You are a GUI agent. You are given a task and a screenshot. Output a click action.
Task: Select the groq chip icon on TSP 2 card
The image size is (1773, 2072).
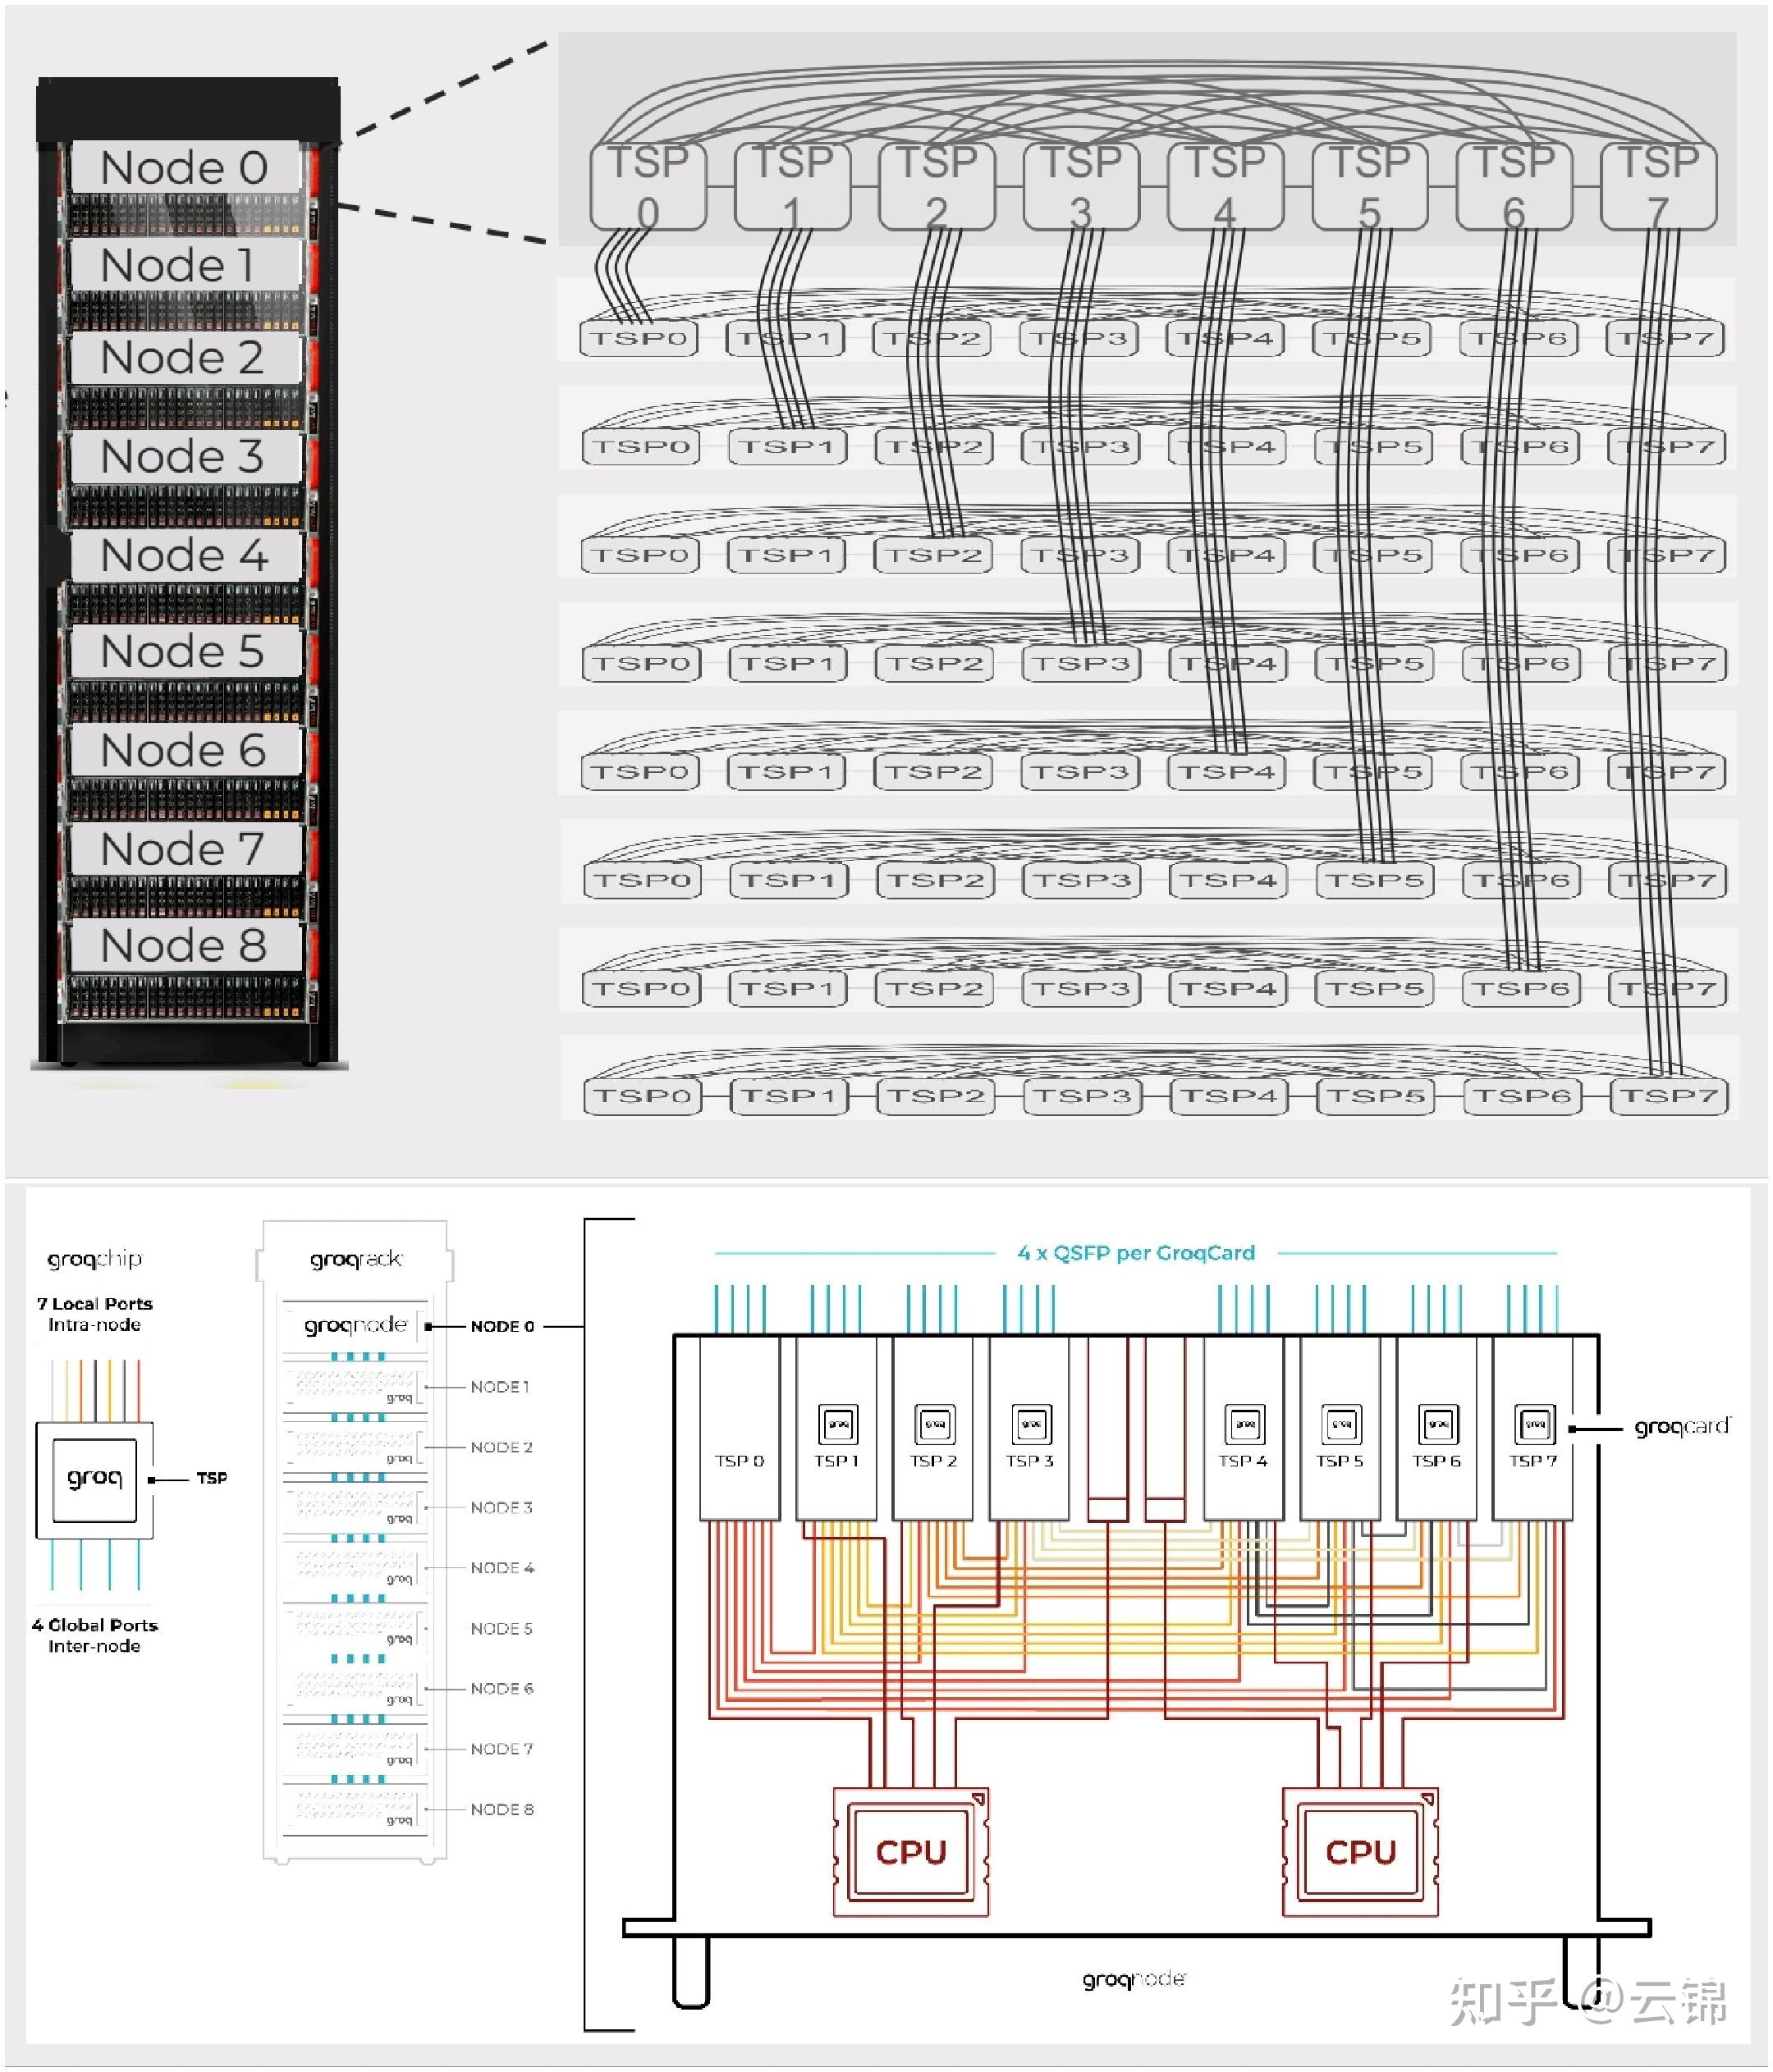tap(935, 1424)
